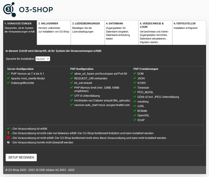Click Hochladen von Dateien erlaubt text
The height and width of the screenshot is (177, 209).
click(x=102, y=100)
